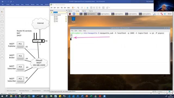Open VMware Tabs menu
Screen dimensions: 174x98
click(x=65, y=8)
